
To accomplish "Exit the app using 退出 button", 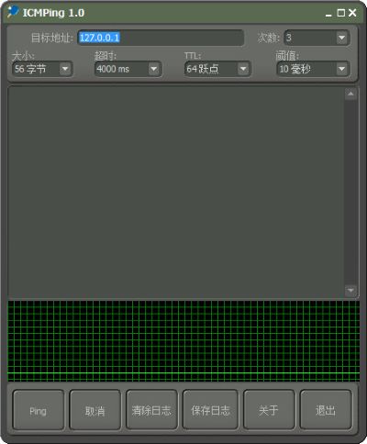I will coord(326,410).
